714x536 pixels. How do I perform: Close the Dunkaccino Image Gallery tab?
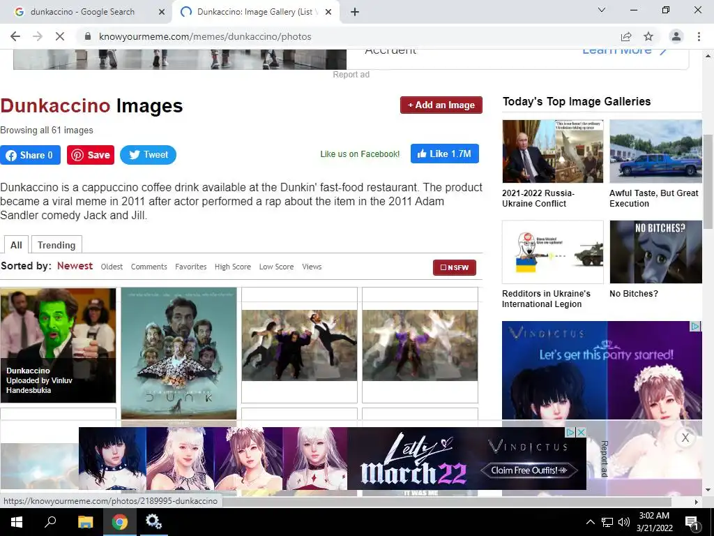pyautogui.click(x=328, y=12)
